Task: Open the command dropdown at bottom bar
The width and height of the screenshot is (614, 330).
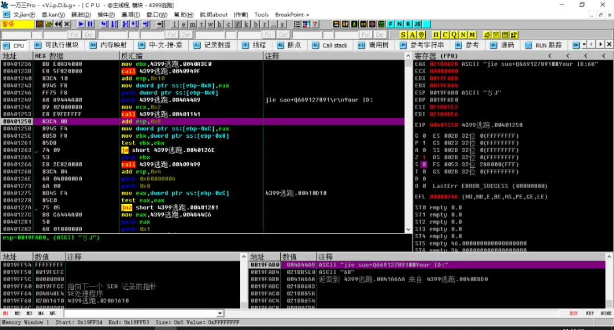Action: point(221,314)
